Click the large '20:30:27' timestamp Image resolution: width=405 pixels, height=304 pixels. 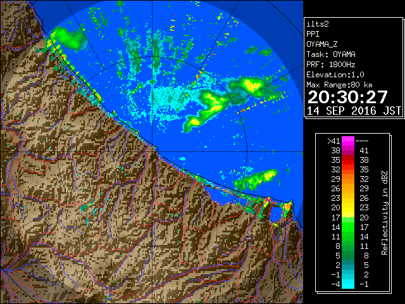[x=347, y=97]
